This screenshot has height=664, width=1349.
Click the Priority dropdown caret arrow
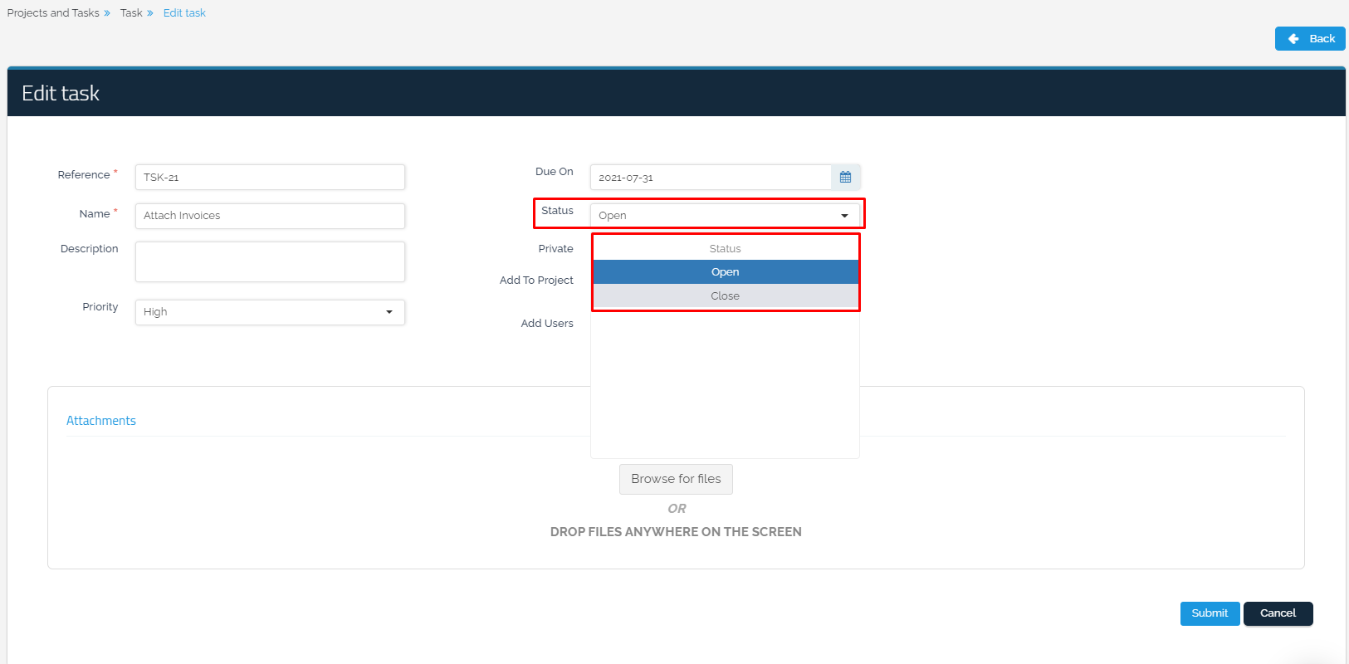click(389, 312)
